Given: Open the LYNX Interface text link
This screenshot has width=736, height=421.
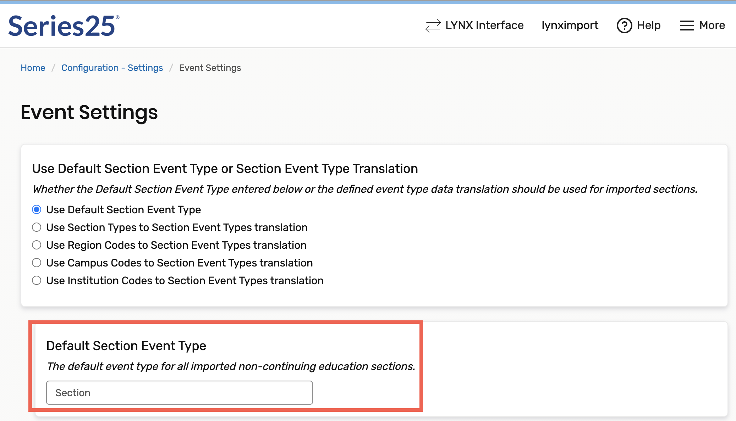Looking at the screenshot, I should click(484, 26).
